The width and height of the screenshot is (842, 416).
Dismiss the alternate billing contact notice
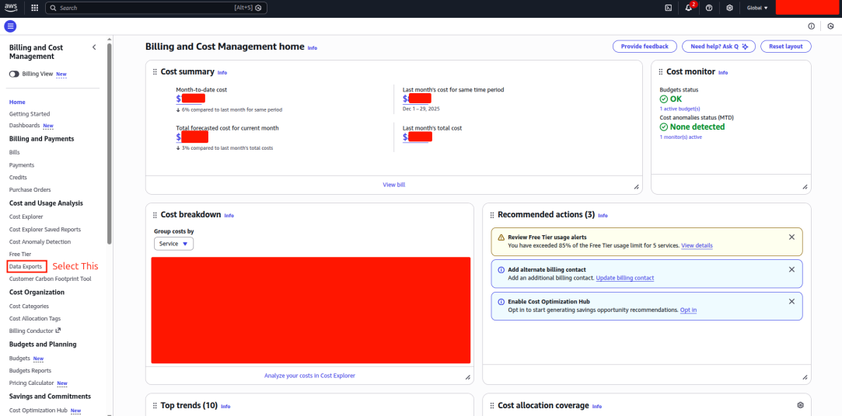pyautogui.click(x=791, y=269)
